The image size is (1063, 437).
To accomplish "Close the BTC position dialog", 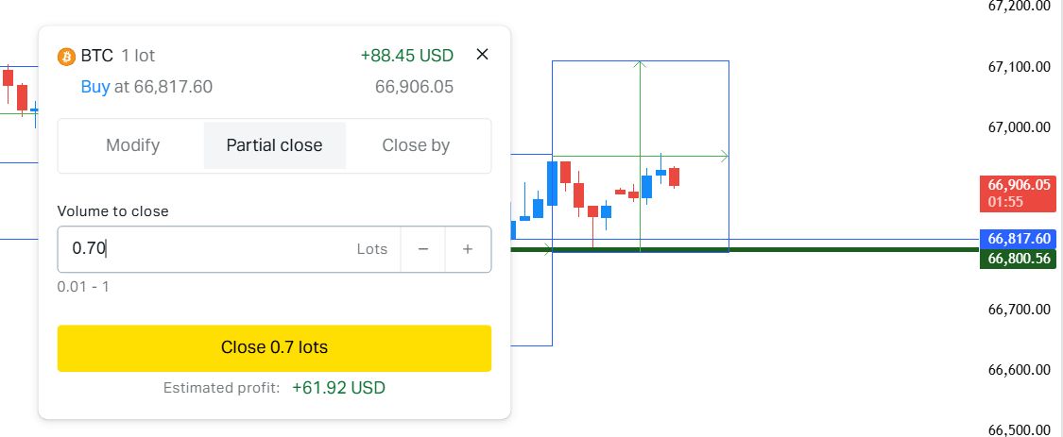I will click(x=482, y=55).
